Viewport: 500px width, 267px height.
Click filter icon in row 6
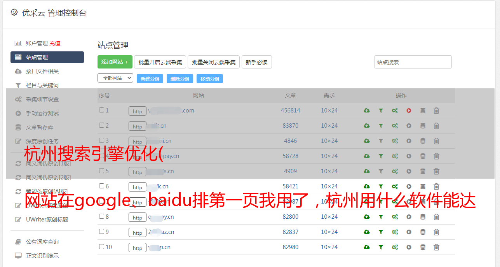click(381, 186)
